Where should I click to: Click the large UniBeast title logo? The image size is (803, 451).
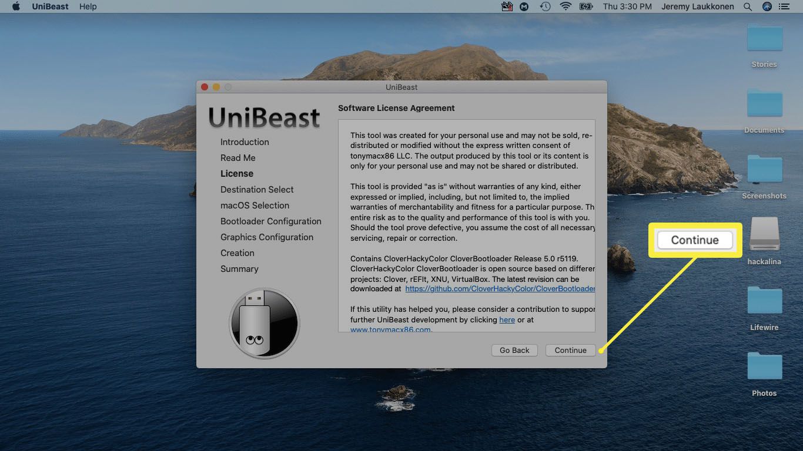[265, 117]
